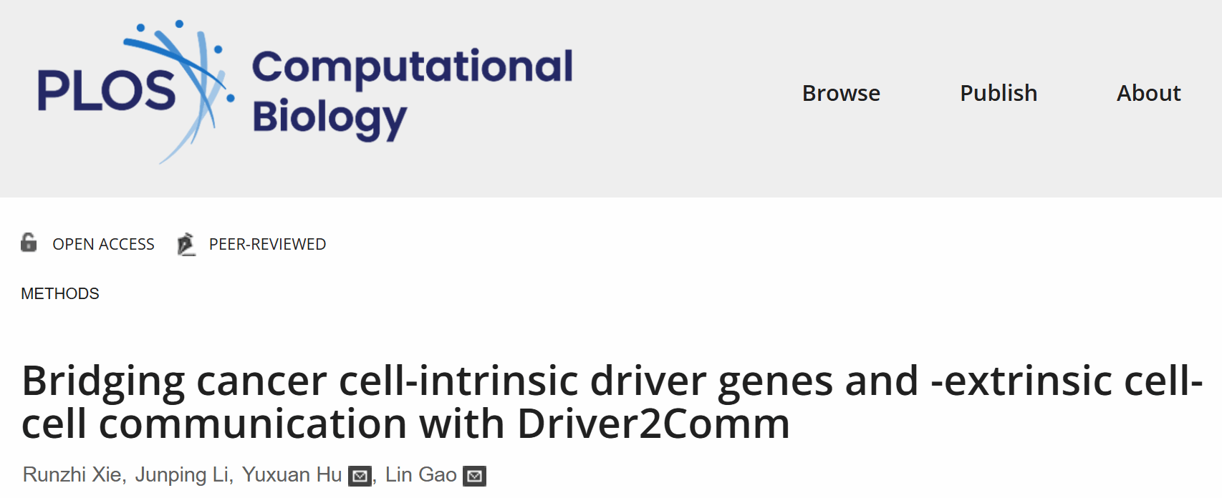
Task: Click the PLOS wordmark logo
Action: point(106,91)
